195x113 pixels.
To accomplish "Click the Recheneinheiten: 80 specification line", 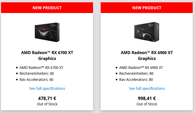I will click(136, 73).
